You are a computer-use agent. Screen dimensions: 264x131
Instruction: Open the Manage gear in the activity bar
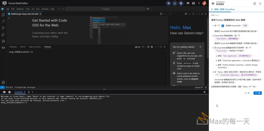coord(3,83)
